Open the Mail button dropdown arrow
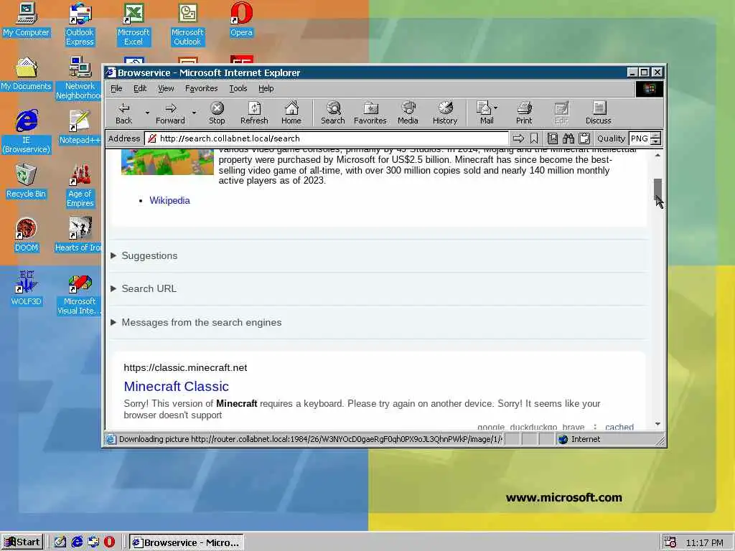Screen dimensions: 735x551 pyautogui.click(x=496, y=108)
